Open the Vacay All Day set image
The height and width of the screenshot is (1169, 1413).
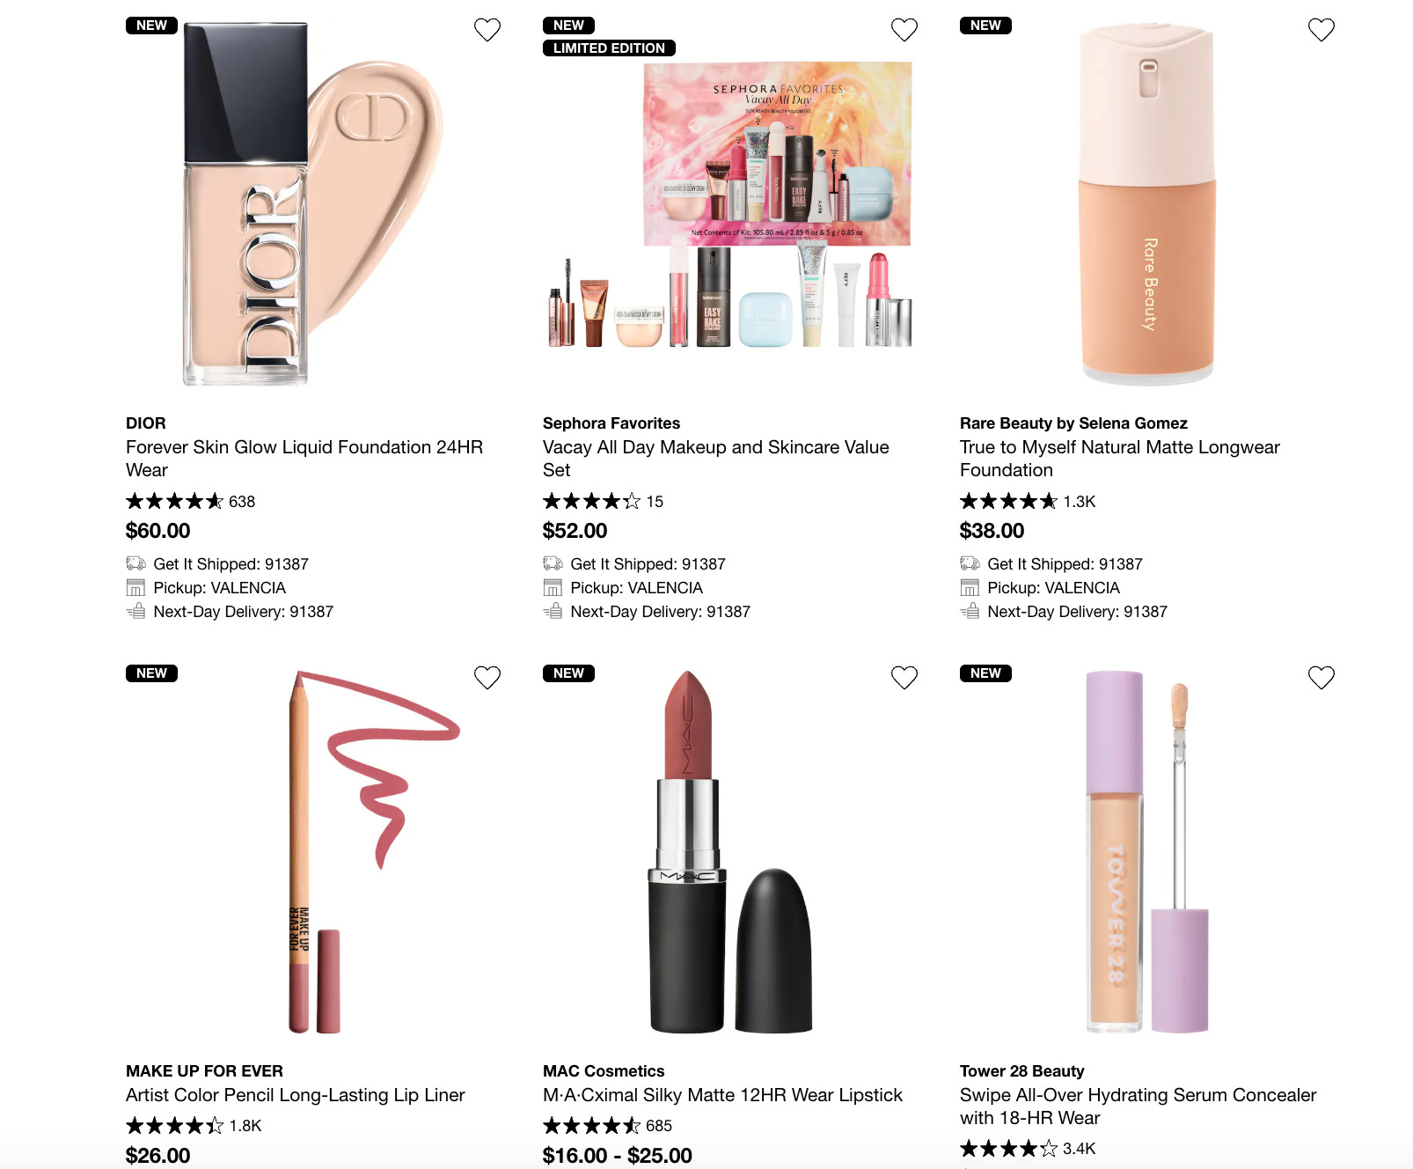(729, 204)
